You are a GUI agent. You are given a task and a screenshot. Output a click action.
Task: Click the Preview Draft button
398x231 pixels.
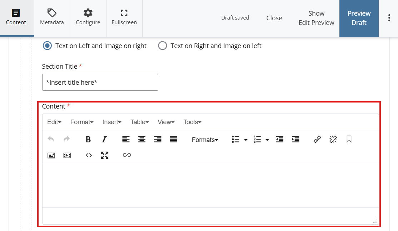coord(359,18)
